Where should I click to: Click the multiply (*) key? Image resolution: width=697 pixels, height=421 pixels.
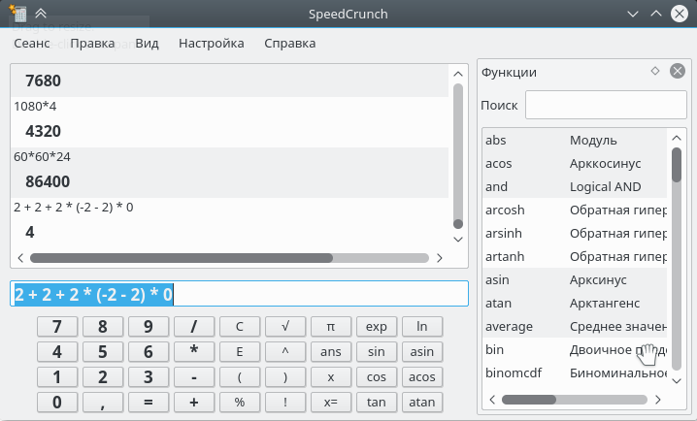(x=194, y=352)
